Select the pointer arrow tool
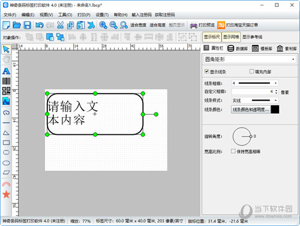300x226 pixels. pyautogui.click(x=6, y=49)
